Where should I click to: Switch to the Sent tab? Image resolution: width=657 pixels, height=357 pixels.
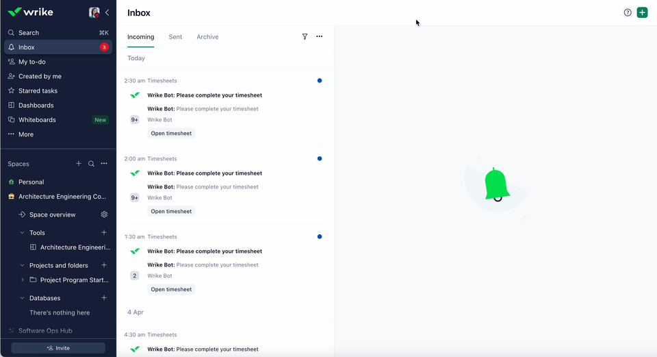[x=175, y=37]
